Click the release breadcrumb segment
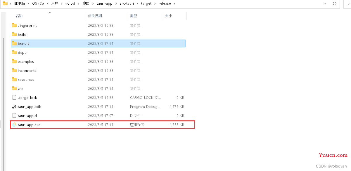Viewport: 351px width, 171px height. (x=165, y=3)
